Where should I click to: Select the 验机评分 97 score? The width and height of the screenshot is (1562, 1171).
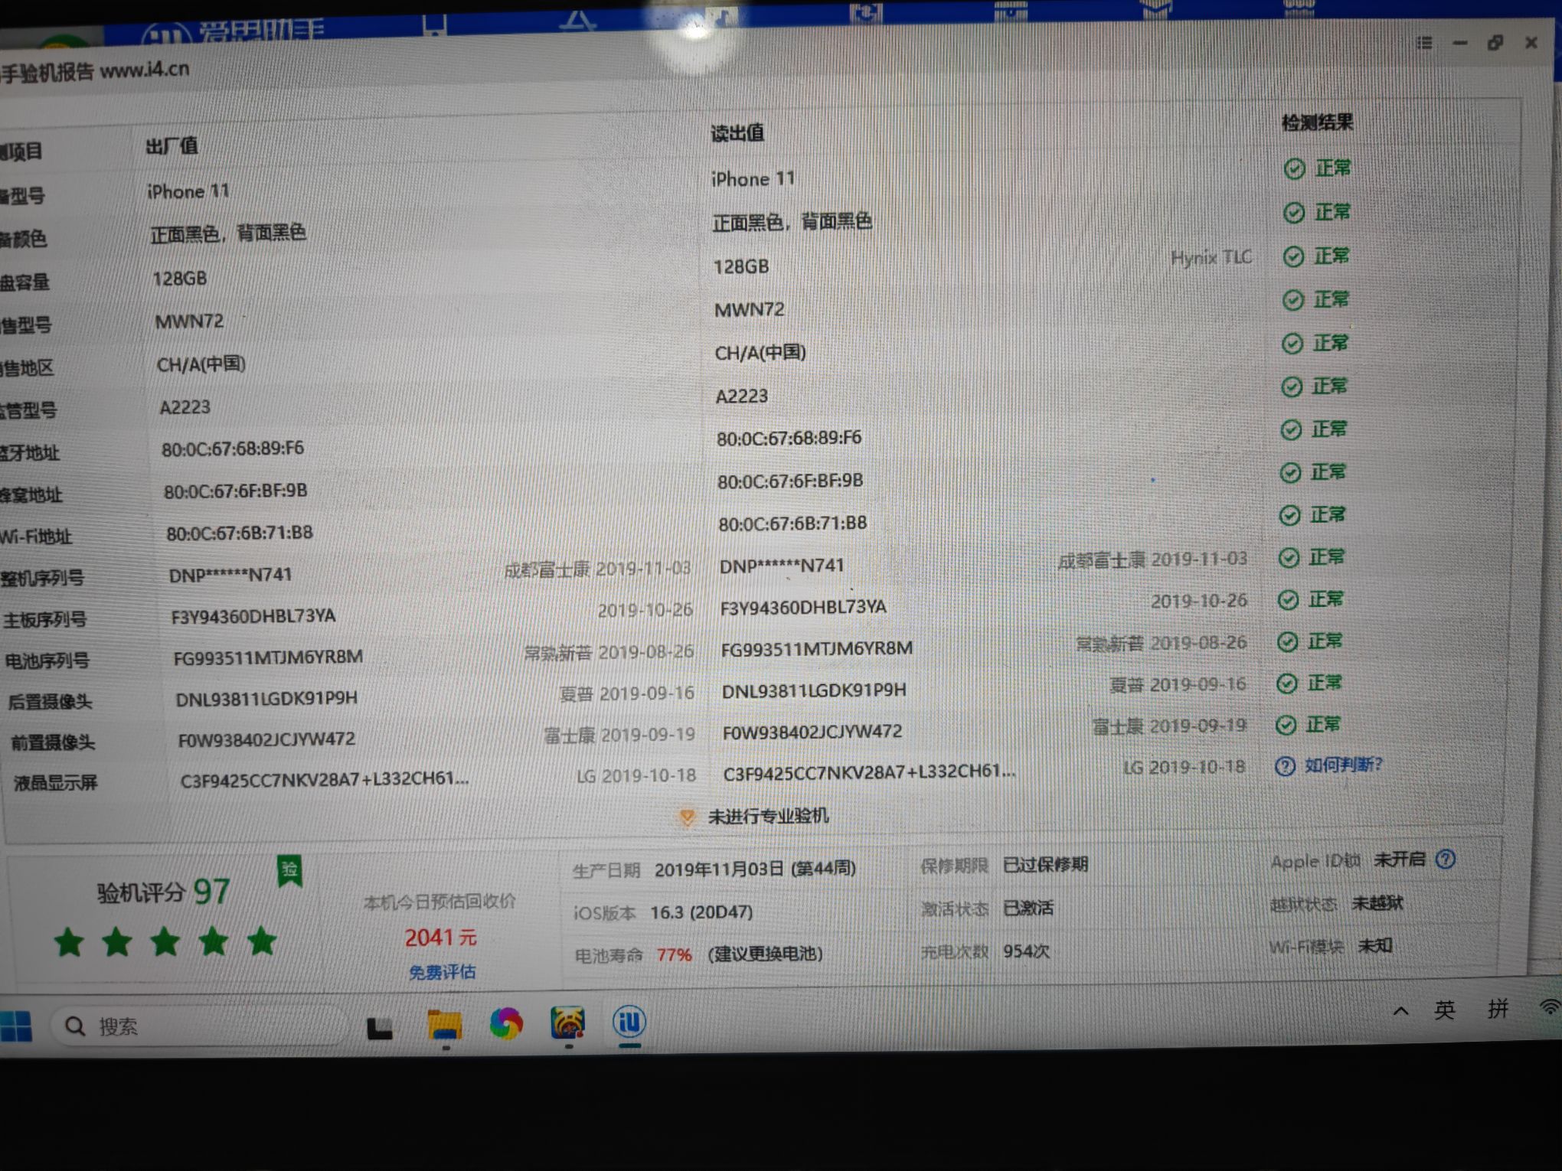[163, 892]
